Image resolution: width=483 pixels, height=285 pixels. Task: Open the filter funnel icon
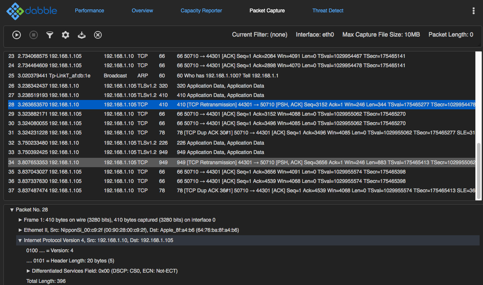50,35
